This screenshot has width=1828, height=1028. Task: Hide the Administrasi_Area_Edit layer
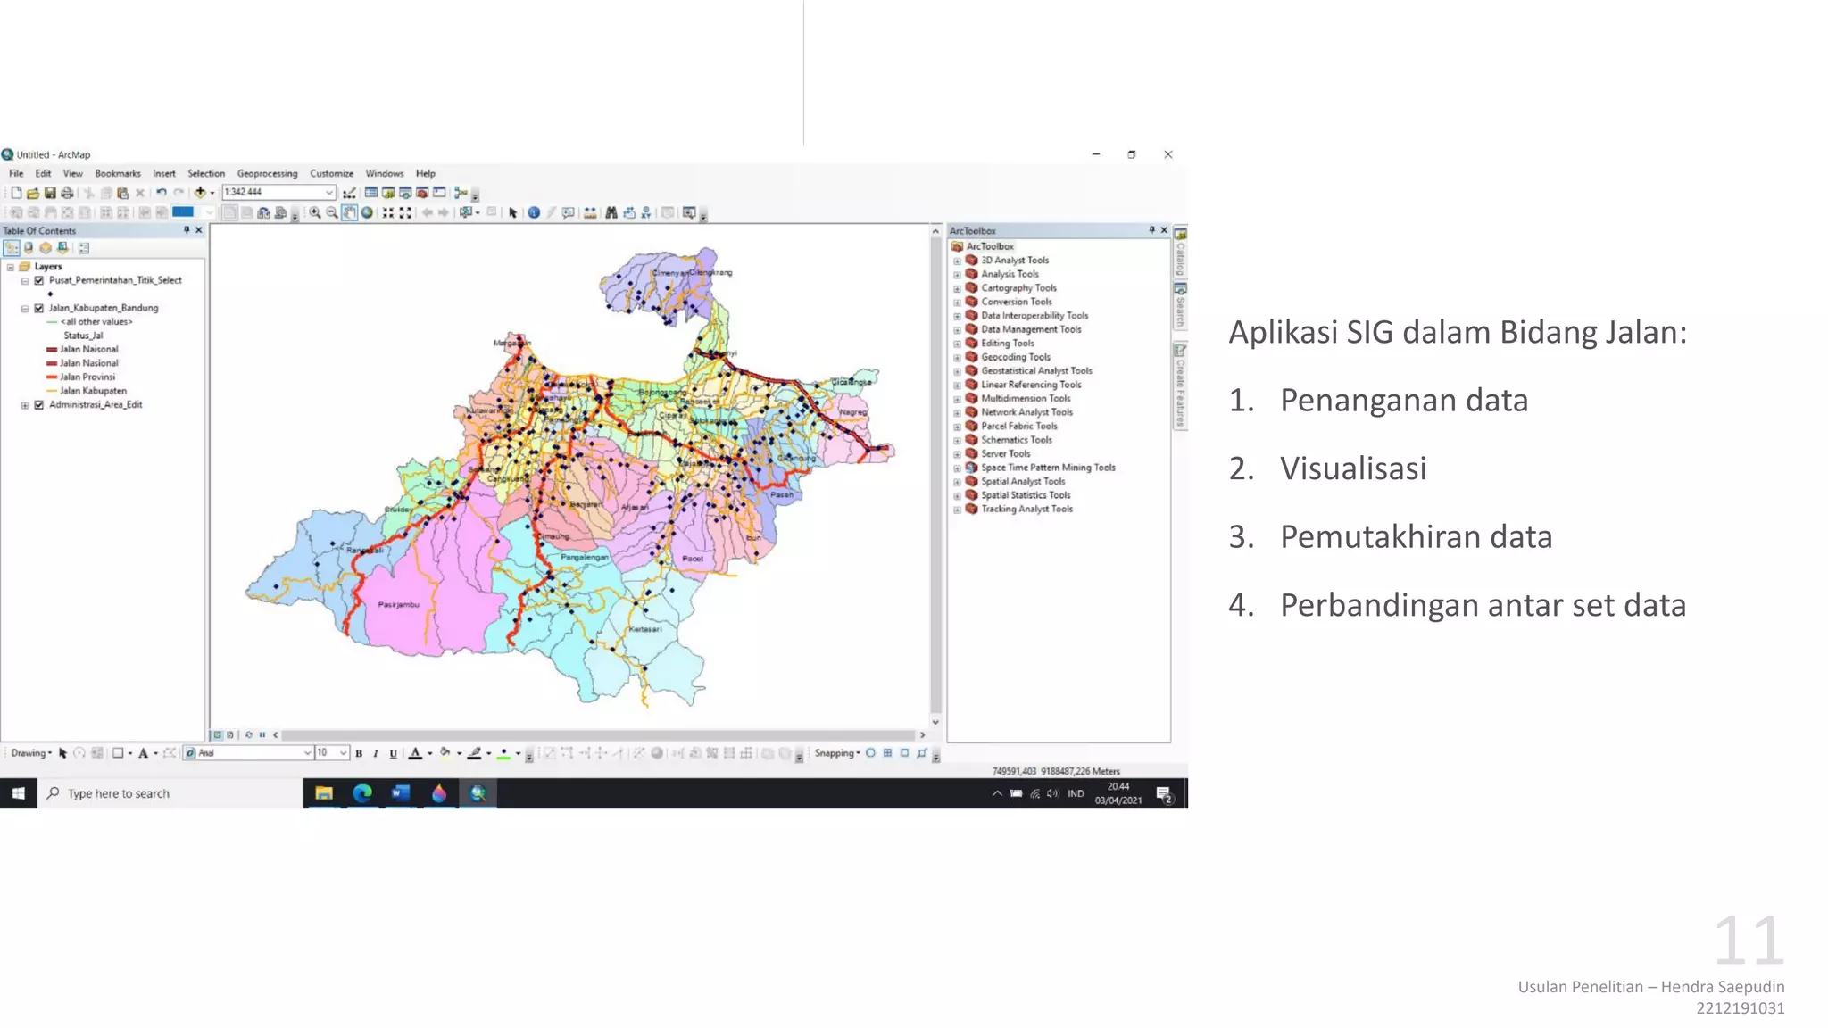tap(39, 405)
